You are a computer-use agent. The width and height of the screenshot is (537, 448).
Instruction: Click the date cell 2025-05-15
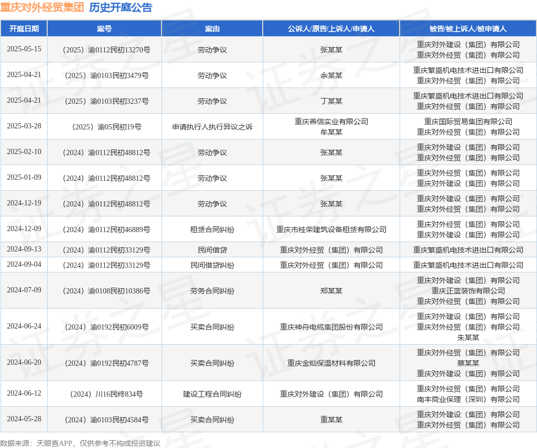click(x=24, y=49)
